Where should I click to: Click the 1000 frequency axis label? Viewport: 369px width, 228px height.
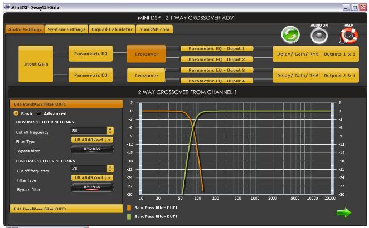click(255, 198)
